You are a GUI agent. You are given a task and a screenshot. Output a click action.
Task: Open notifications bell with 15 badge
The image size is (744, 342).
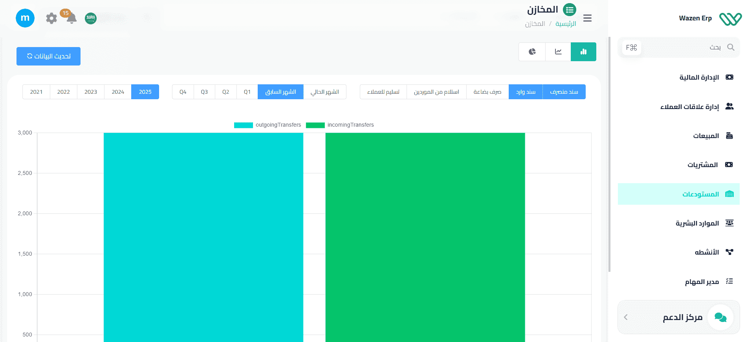pyautogui.click(x=71, y=18)
